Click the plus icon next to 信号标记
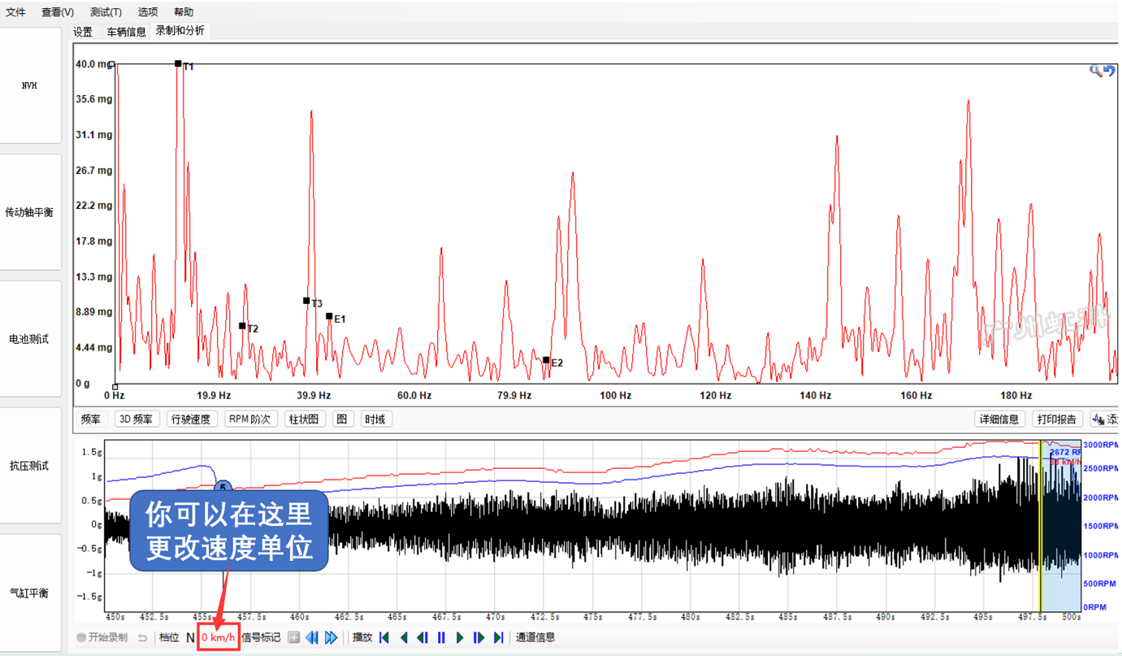 pyautogui.click(x=294, y=637)
